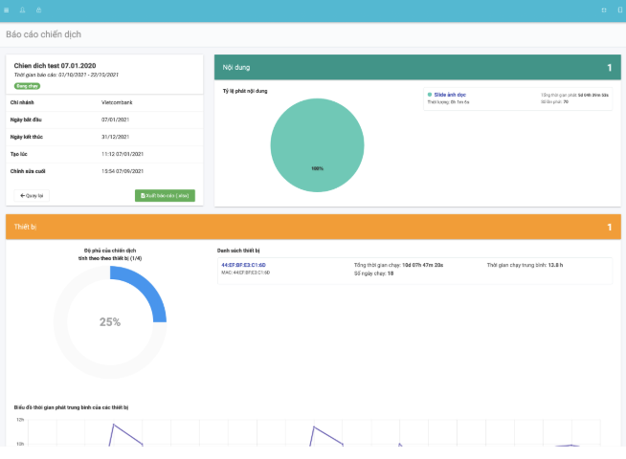Click the Nội dung section header
This screenshot has height=459, width=626.
(x=236, y=68)
